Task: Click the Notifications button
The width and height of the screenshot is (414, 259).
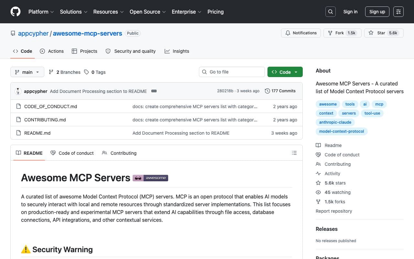Action: (301, 33)
